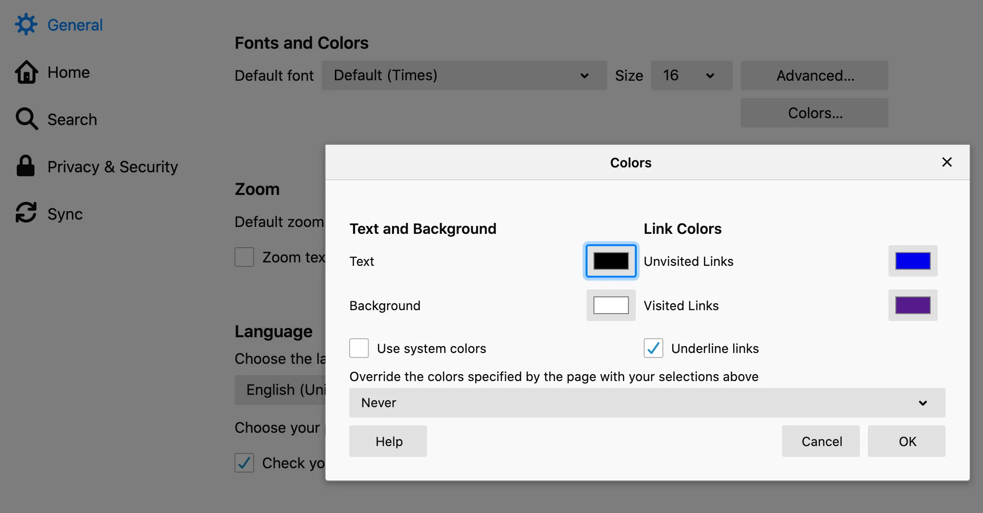Open the font Size dropdown

[691, 75]
